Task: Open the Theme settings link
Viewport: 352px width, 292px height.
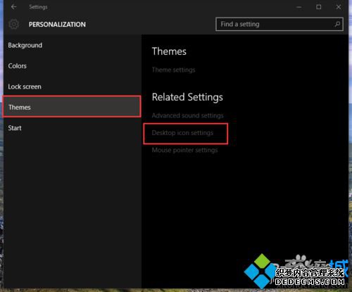Action: [173, 70]
